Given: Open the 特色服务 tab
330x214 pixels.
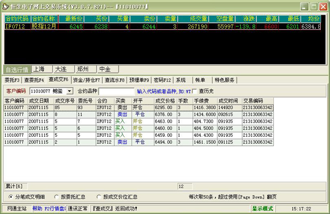Looking at the screenshot, I should (225, 80).
